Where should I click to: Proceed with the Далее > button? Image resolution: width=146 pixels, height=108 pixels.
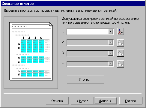106,101
